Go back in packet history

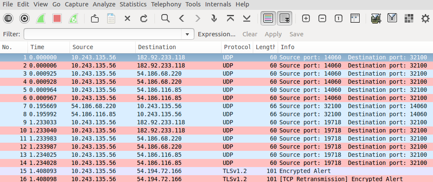tap(182, 18)
